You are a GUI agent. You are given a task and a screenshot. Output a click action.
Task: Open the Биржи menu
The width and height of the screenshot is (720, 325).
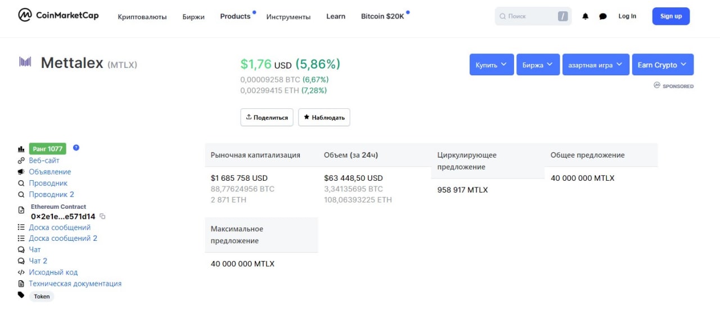[x=193, y=17]
